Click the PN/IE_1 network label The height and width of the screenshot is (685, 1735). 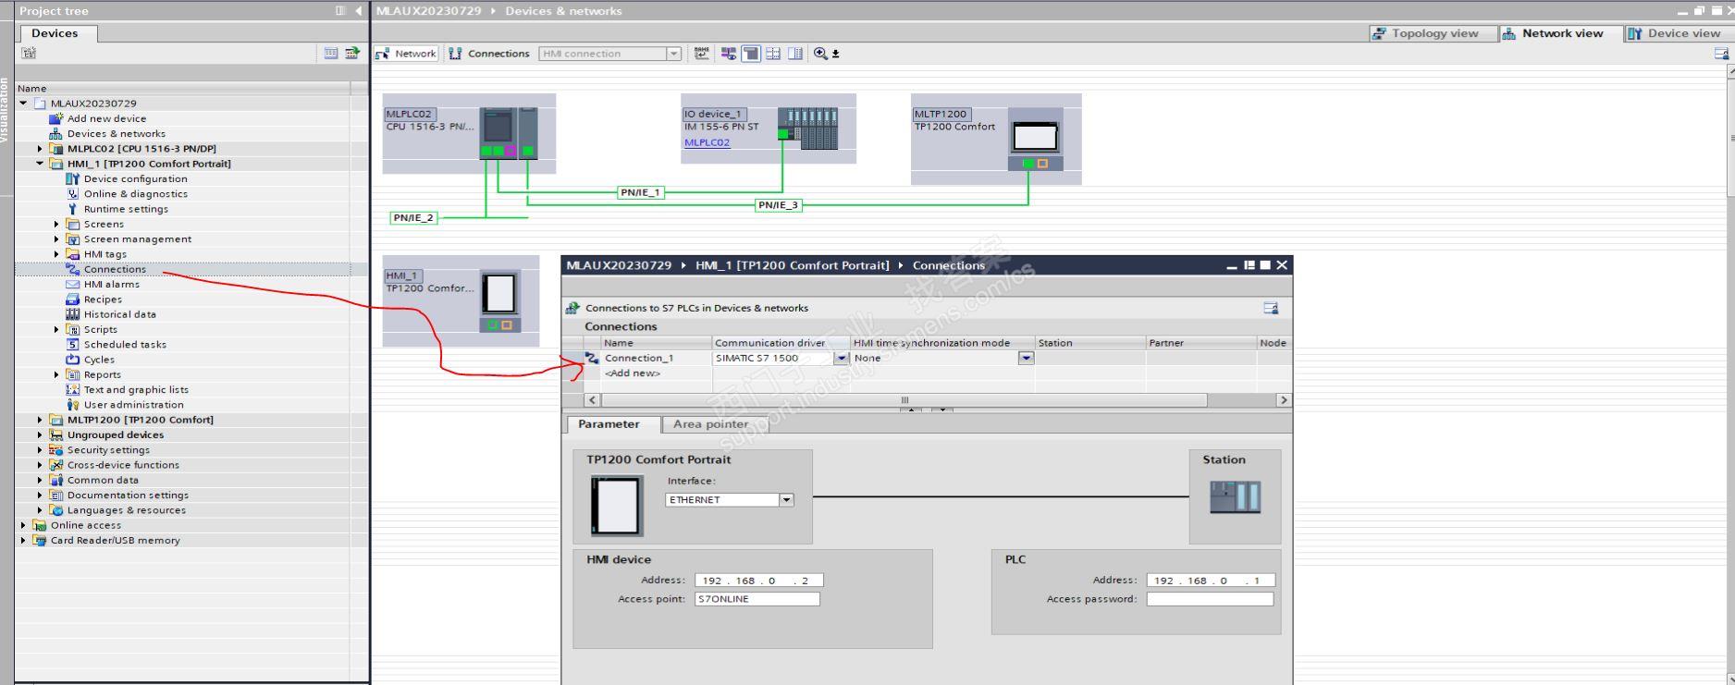[641, 192]
